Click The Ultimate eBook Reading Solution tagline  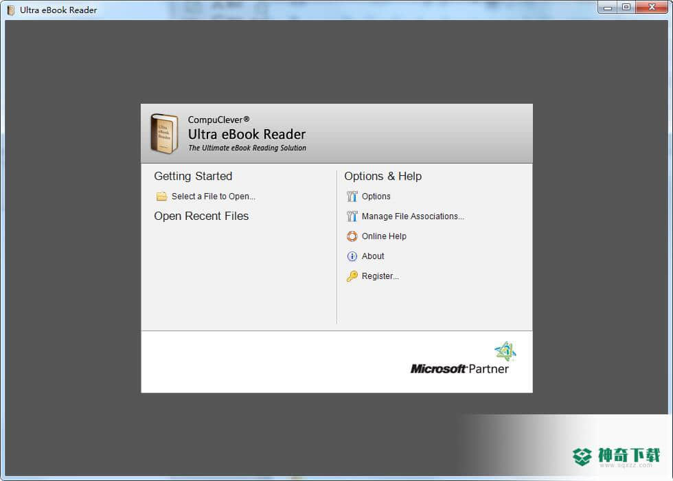tap(247, 148)
